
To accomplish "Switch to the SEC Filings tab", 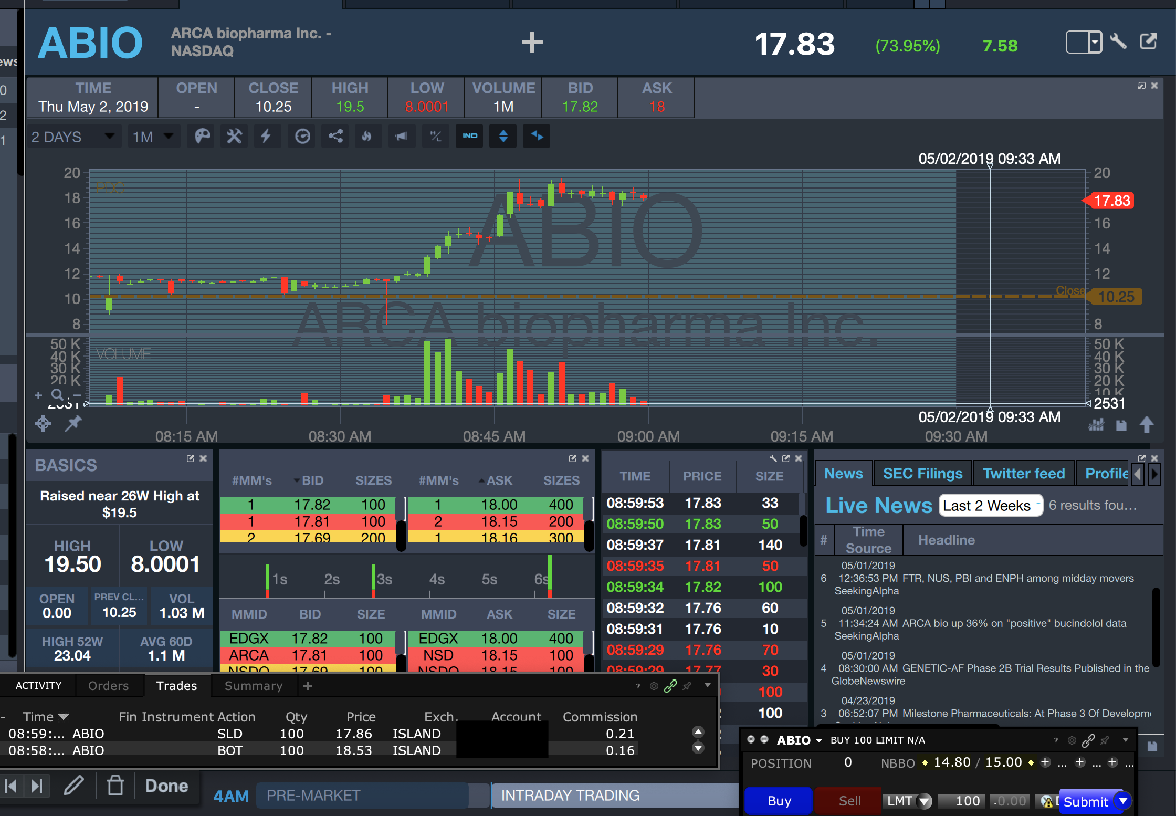I will click(x=922, y=474).
